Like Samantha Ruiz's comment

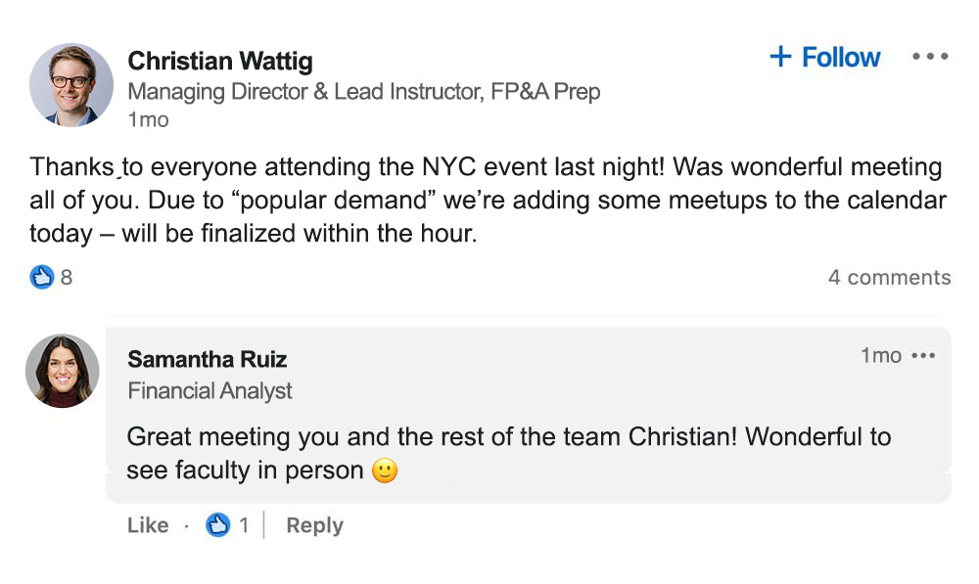[x=148, y=525]
